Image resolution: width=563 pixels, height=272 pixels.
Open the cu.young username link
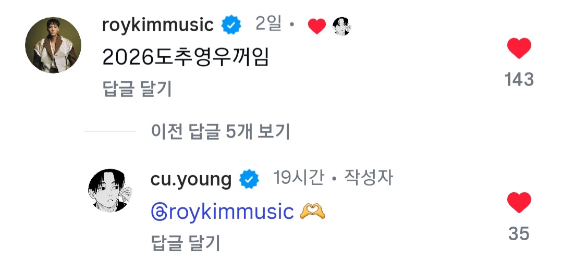[191, 179]
